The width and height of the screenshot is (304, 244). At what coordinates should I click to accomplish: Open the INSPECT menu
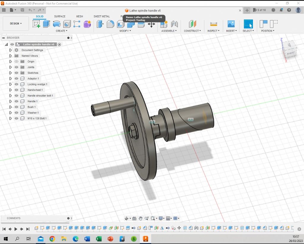click(x=213, y=31)
